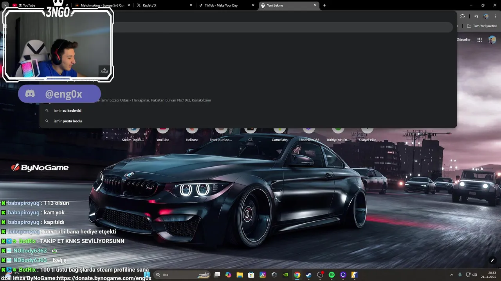Close the Yeni Sekme tab

coord(315,5)
